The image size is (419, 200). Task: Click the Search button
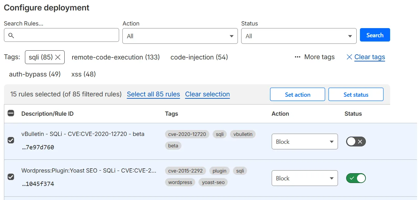(x=375, y=35)
